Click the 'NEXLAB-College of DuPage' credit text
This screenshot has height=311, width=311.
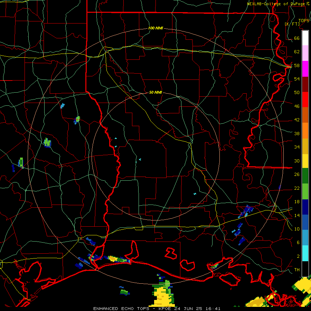pos(276,4)
